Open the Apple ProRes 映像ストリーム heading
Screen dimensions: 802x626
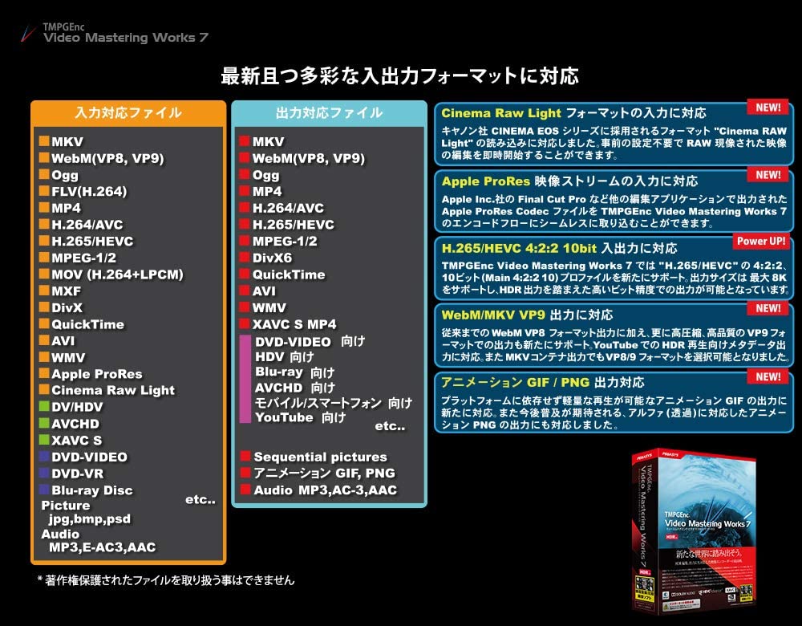click(569, 181)
